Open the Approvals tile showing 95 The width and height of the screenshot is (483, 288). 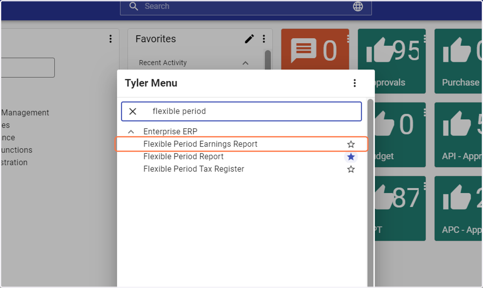tap(392, 61)
